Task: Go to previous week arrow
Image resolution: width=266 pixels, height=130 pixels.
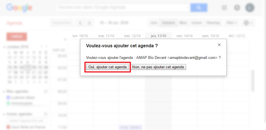Action: 80,23
